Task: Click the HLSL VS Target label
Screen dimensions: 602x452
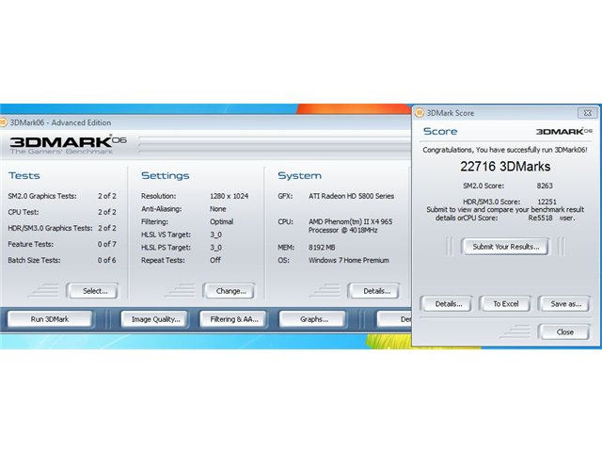Action: click(x=166, y=234)
